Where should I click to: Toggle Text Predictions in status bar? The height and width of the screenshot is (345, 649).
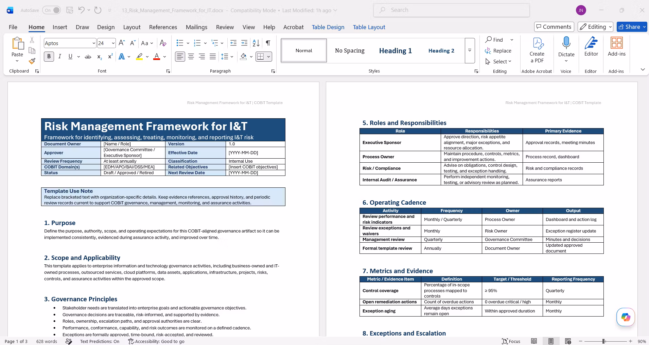100,341
